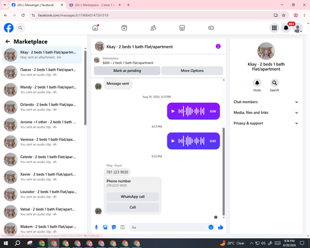Open the Celeste conversation
Screen dimensions: 310x248
tap(42, 159)
